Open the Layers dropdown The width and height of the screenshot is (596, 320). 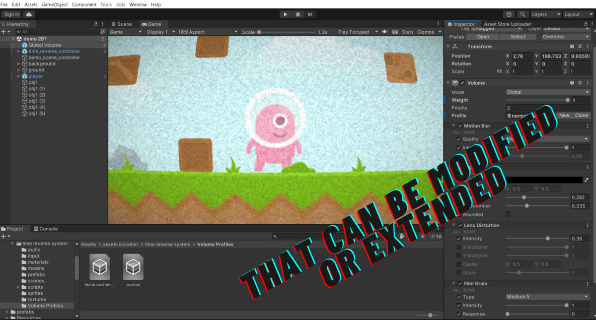tap(545, 14)
